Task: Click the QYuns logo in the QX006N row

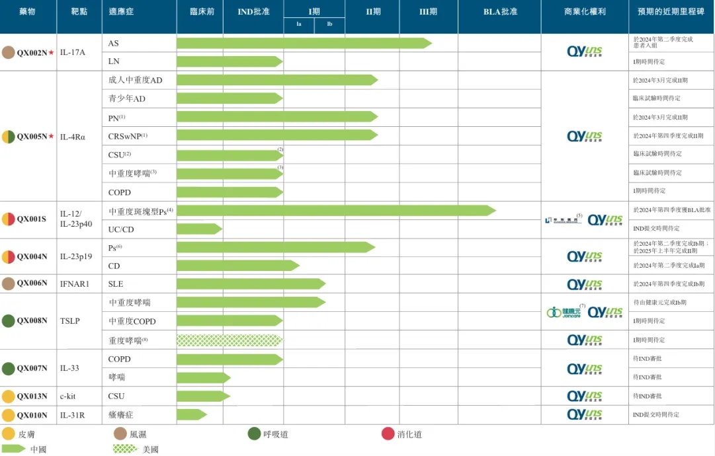Action: pos(585,285)
